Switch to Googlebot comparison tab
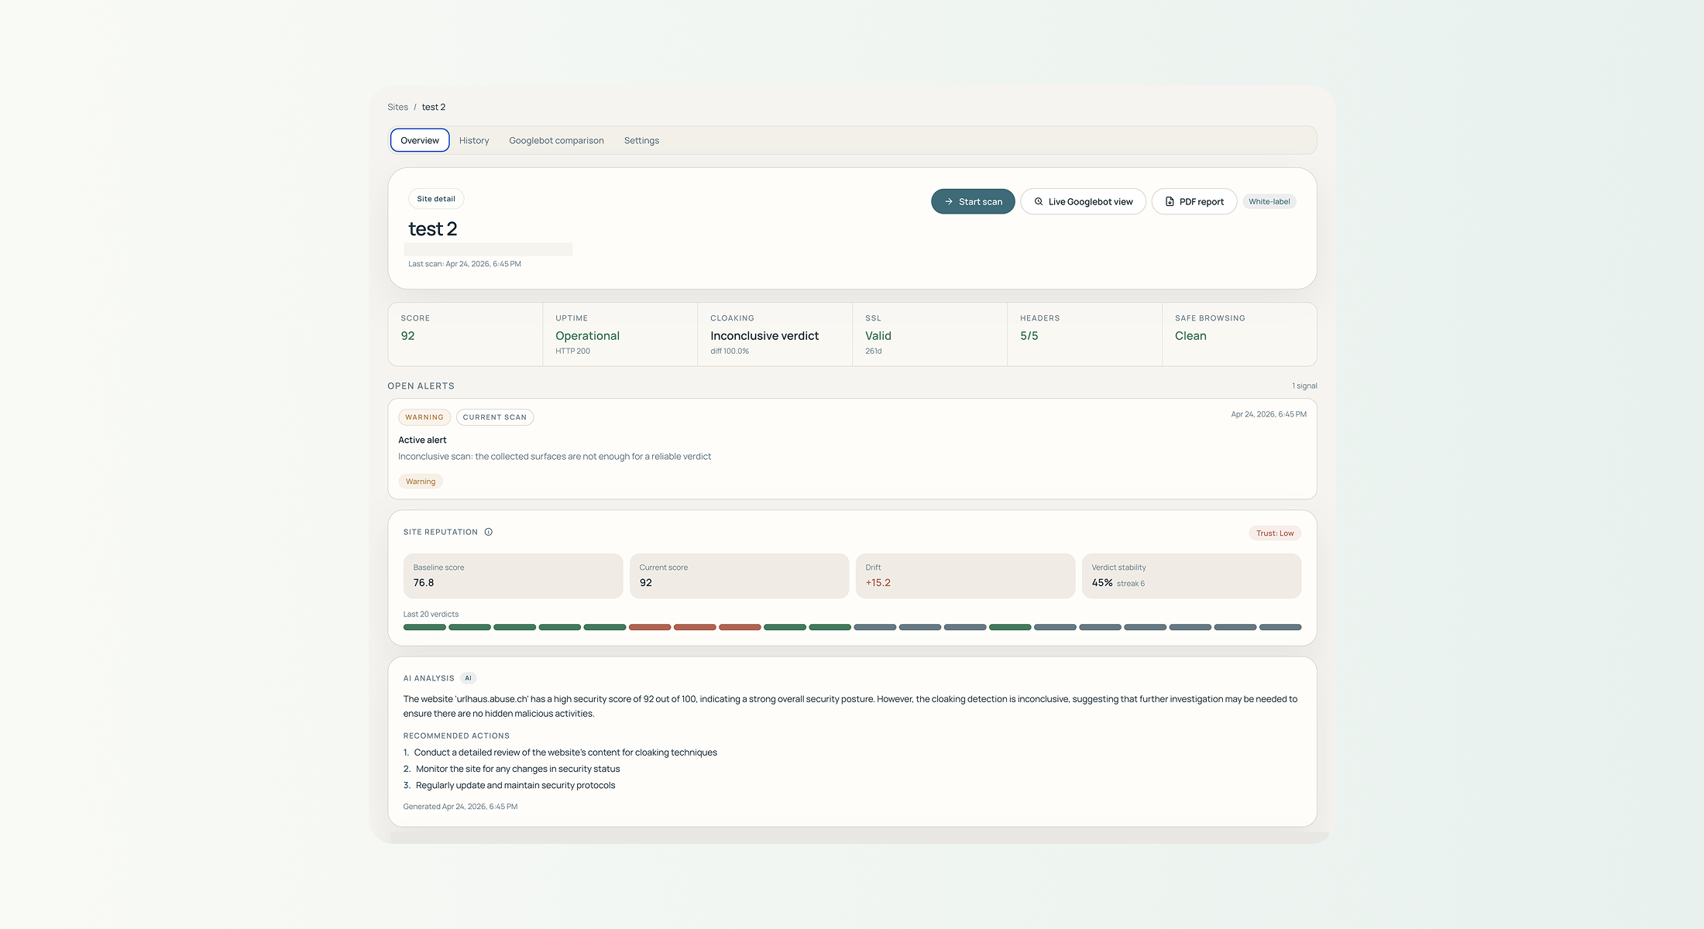The image size is (1704, 929). point(556,140)
